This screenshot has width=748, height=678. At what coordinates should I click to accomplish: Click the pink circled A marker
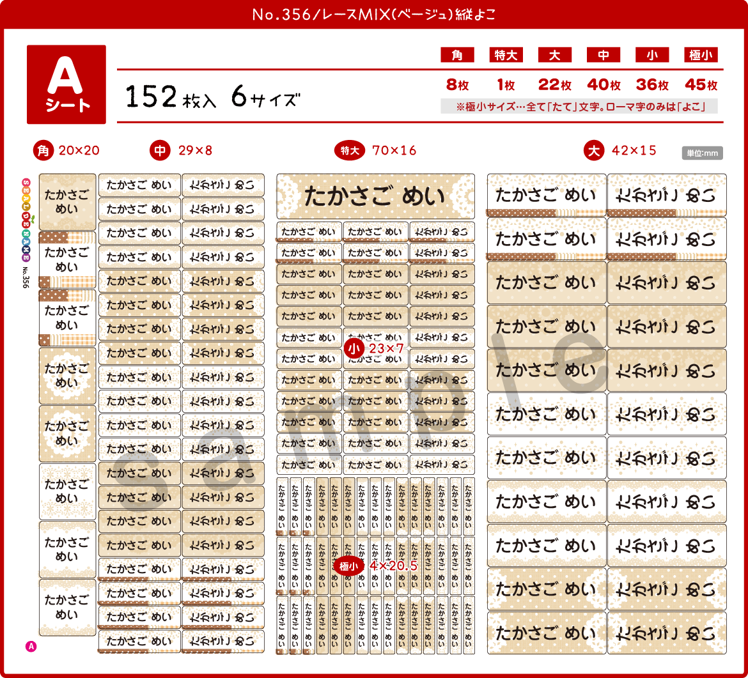(31, 647)
